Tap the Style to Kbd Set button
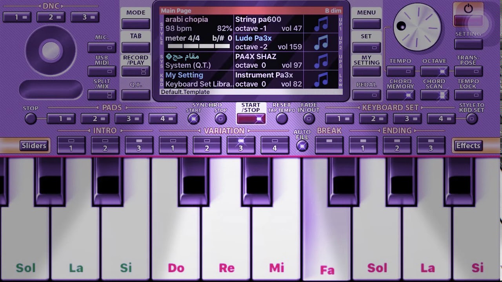Viewport: 502px width, 282px height. [x=472, y=119]
